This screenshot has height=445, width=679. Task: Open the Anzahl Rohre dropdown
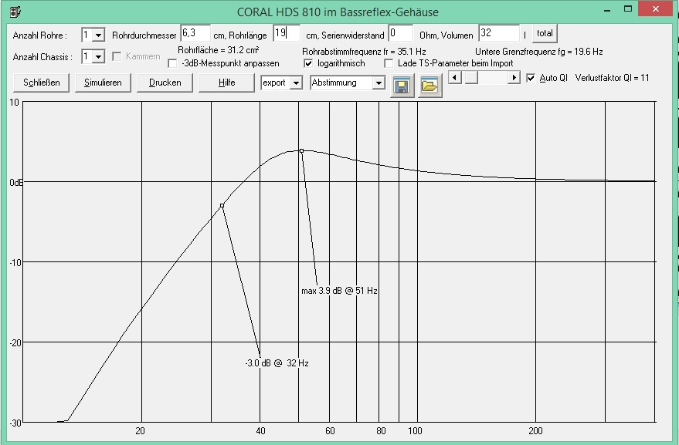(98, 35)
